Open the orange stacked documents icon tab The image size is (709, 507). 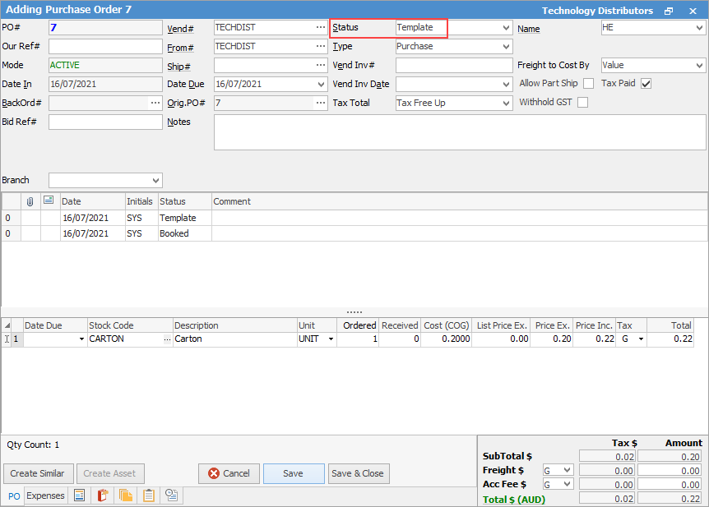tap(126, 495)
